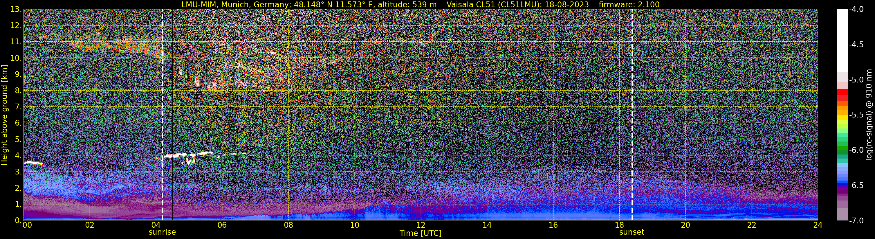Click the '-6.0' colorbar tick label
This screenshot has height=239, width=875.
(856, 150)
